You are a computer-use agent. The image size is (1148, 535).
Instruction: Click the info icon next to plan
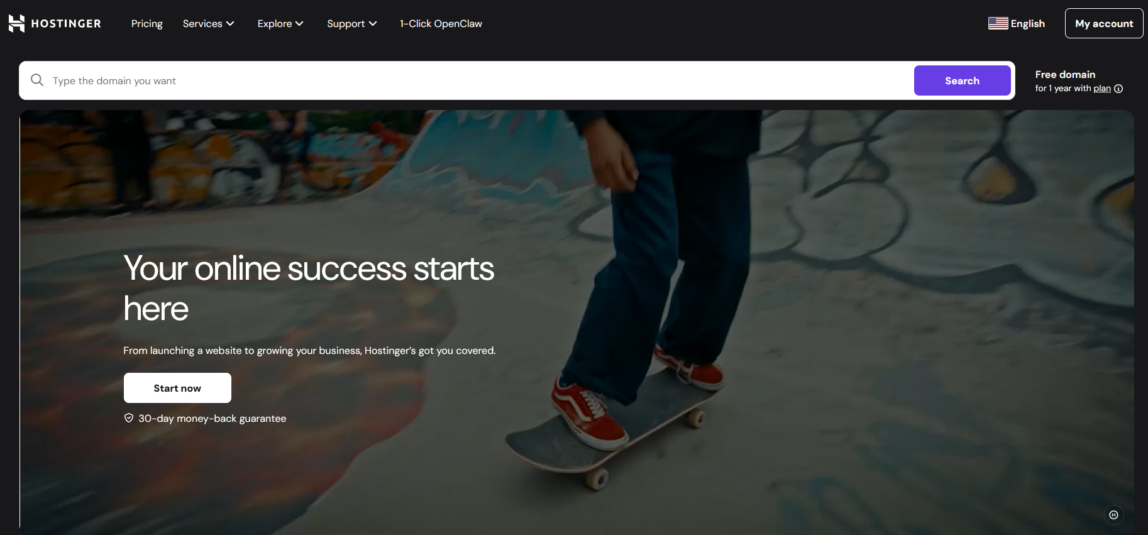click(x=1118, y=89)
